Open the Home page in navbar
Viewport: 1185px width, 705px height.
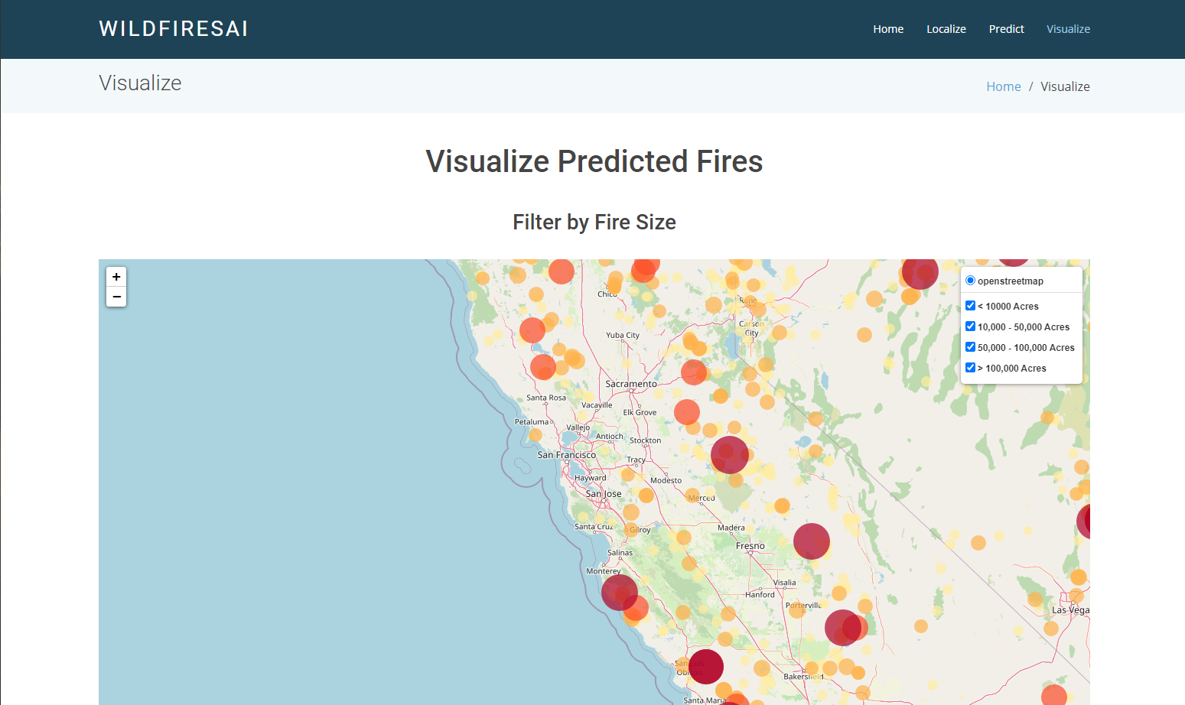tap(888, 29)
